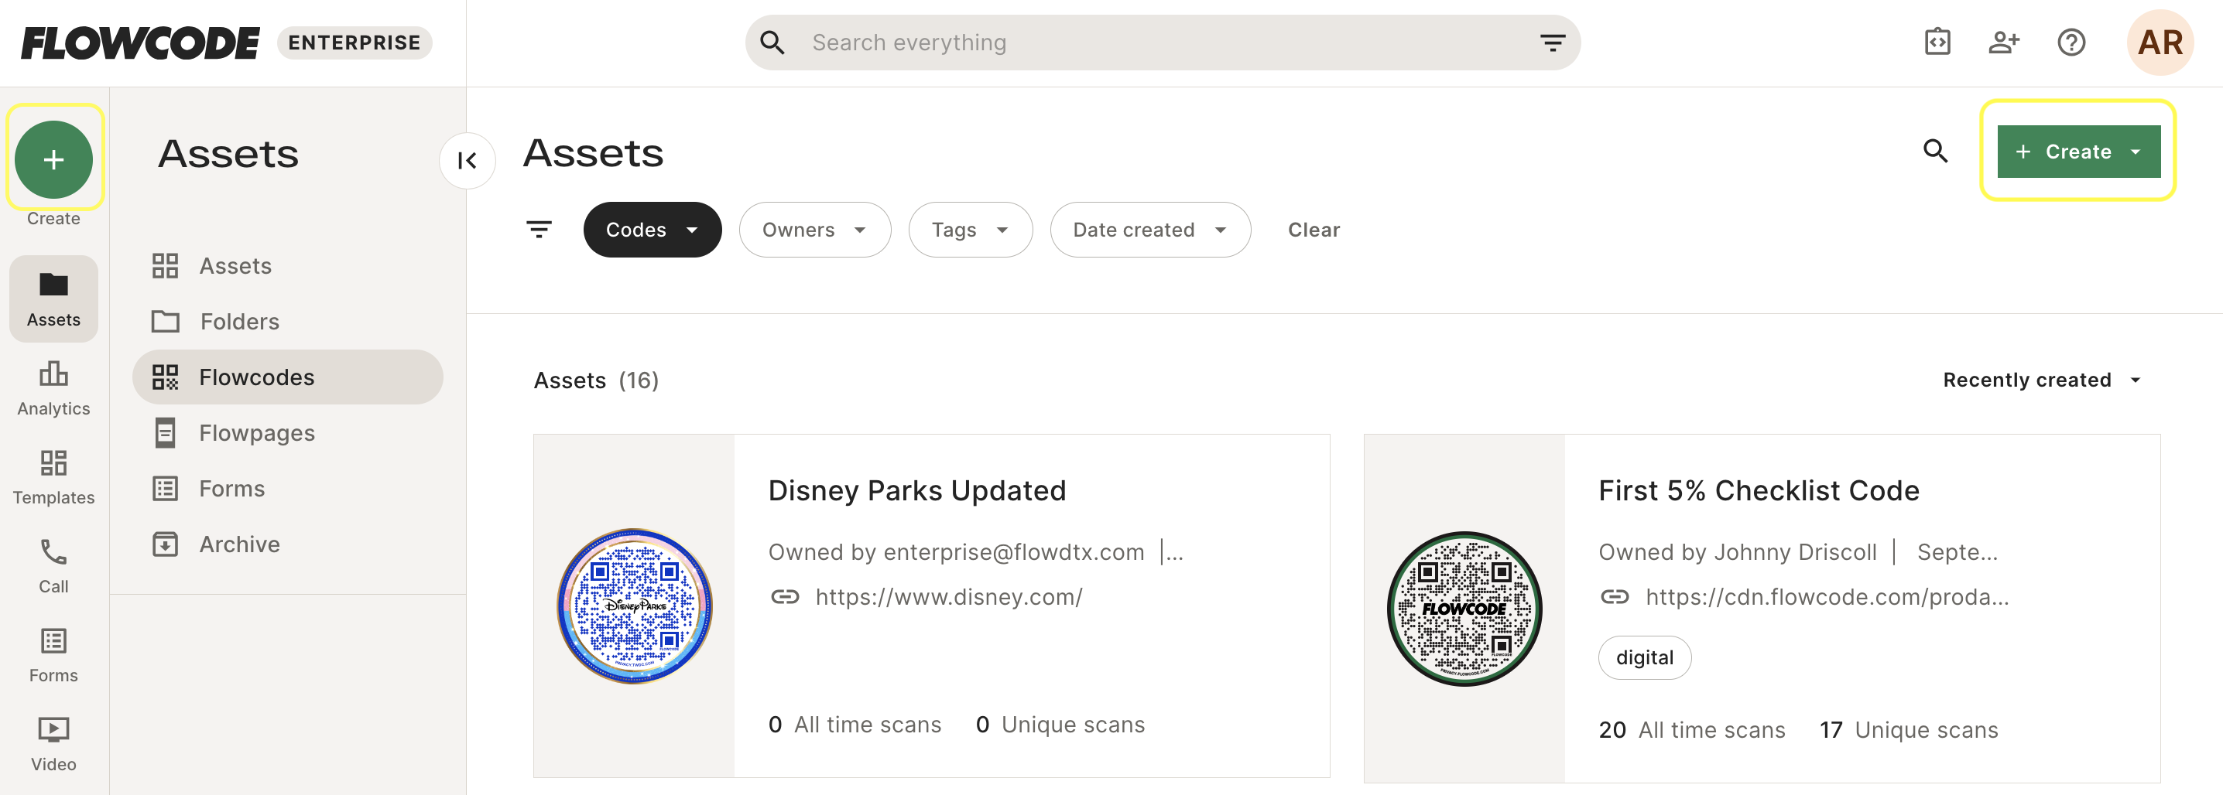Screen dimensions: 2223x795
Task: Click the search icon beside Create button
Action: pos(1936,151)
